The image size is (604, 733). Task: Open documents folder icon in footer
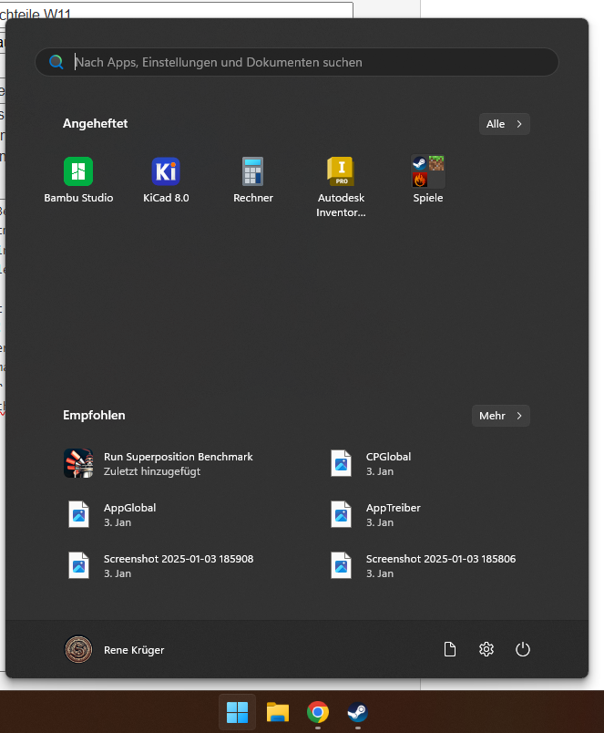pyautogui.click(x=449, y=649)
